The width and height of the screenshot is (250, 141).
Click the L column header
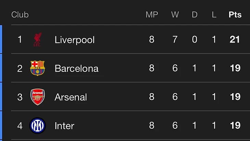[x=214, y=15]
